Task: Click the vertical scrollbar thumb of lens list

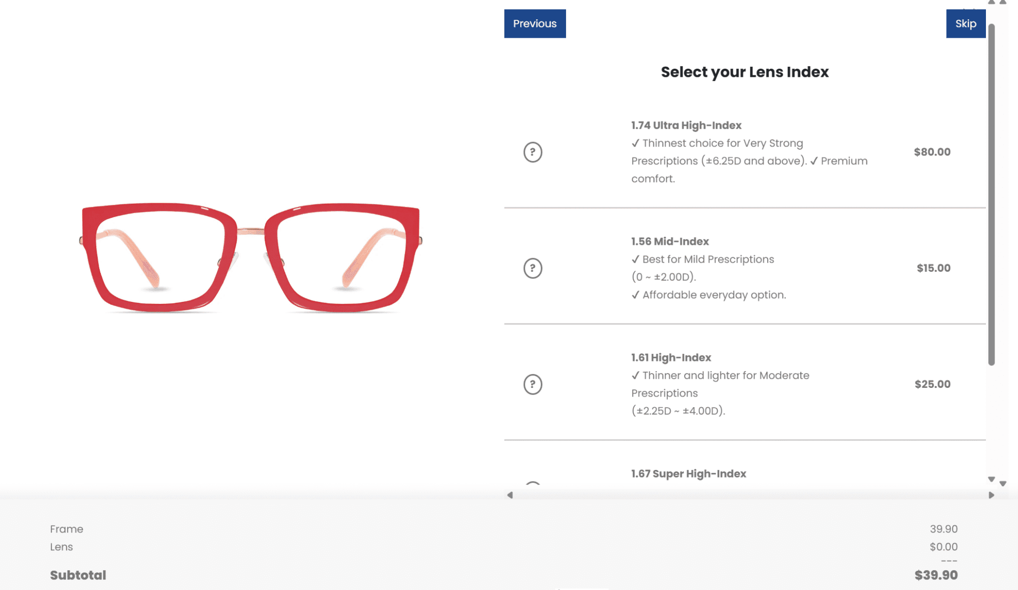Action: click(991, 193)
